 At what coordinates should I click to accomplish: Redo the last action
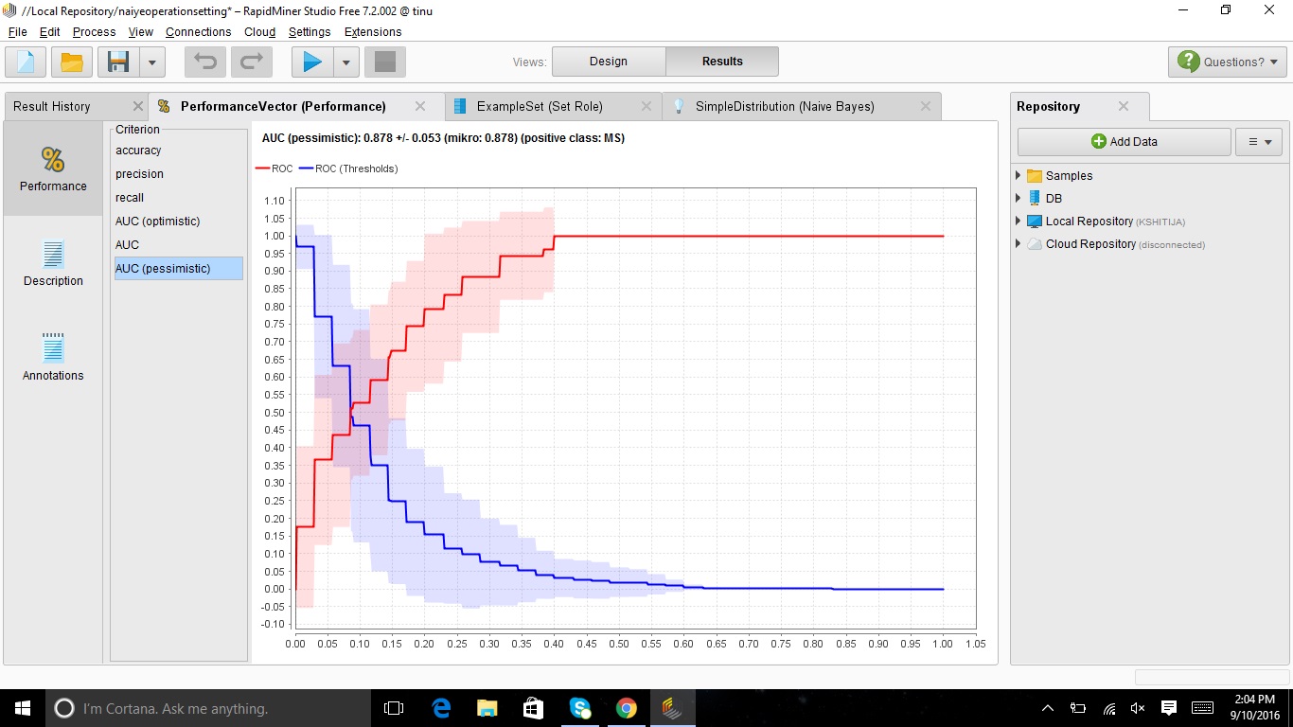pyautogui.click(x=251, y=62)
